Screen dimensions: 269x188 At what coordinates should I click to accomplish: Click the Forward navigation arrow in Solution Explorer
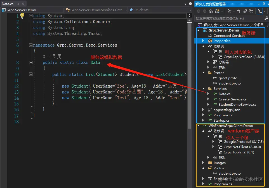pyautogui.click(x=204, y=11)
